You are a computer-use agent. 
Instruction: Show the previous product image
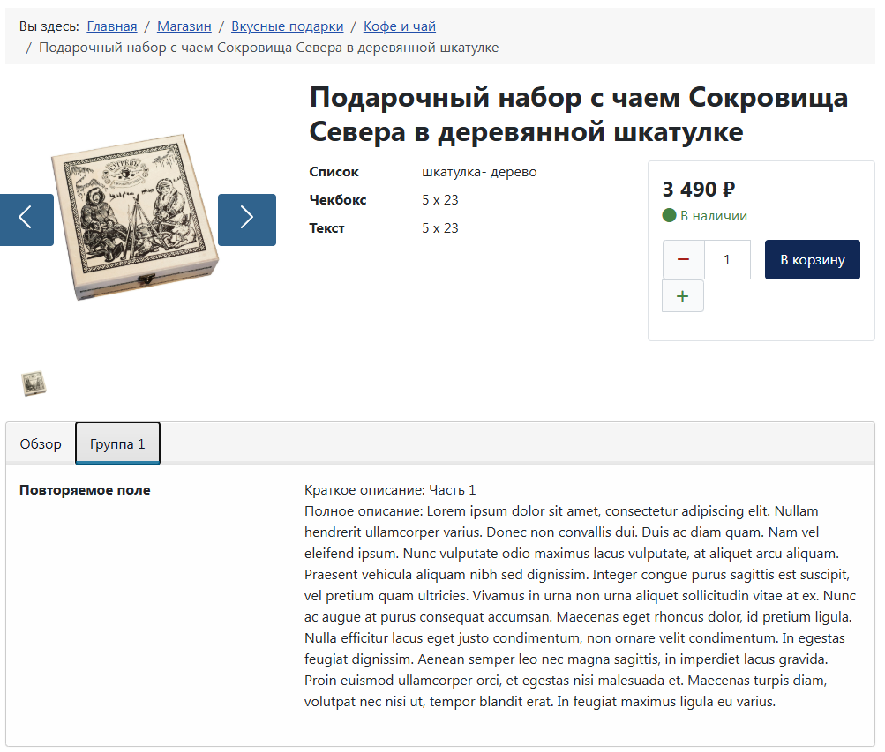point(26,220)
